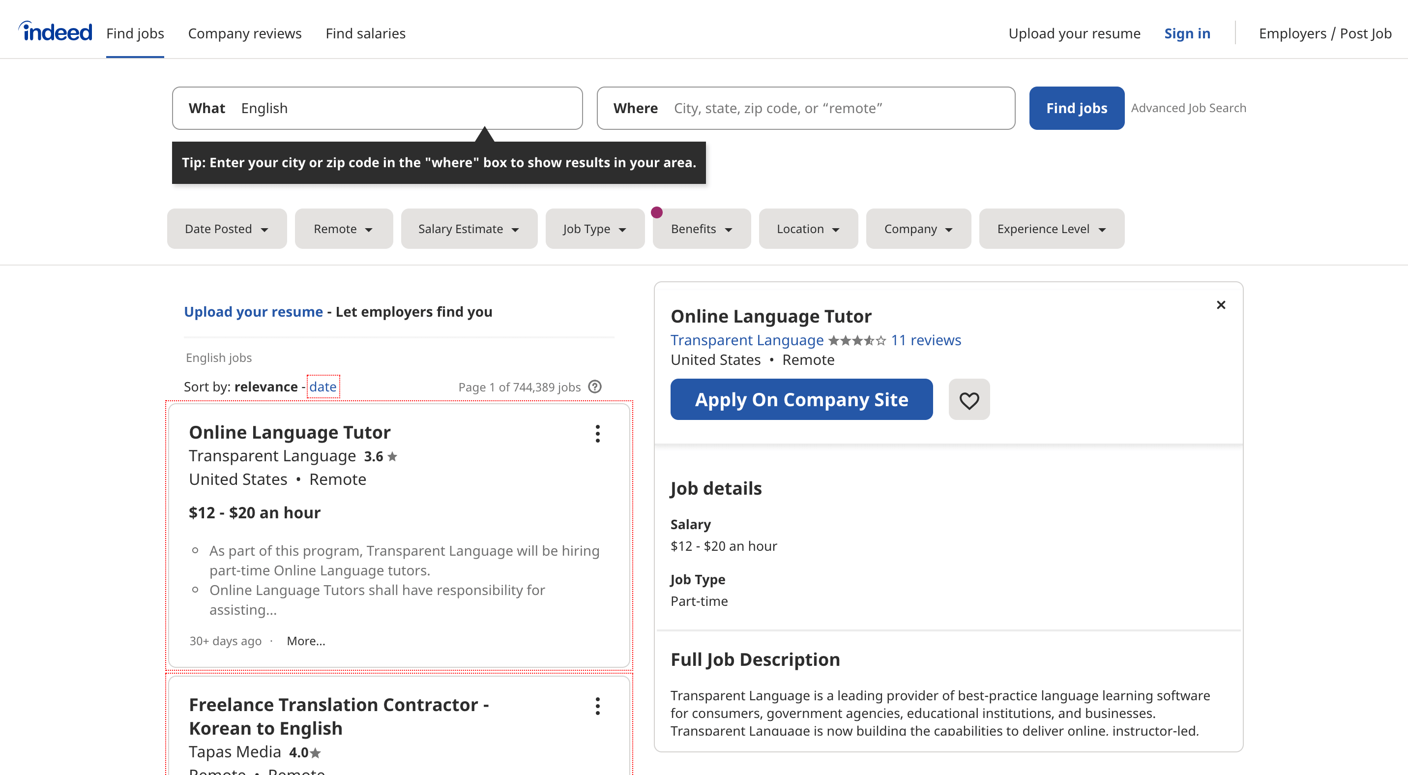Open overflow menu on Freelance Translation Contractor card
Viewport: 1408px width, 775px height.
coord(597,706)
